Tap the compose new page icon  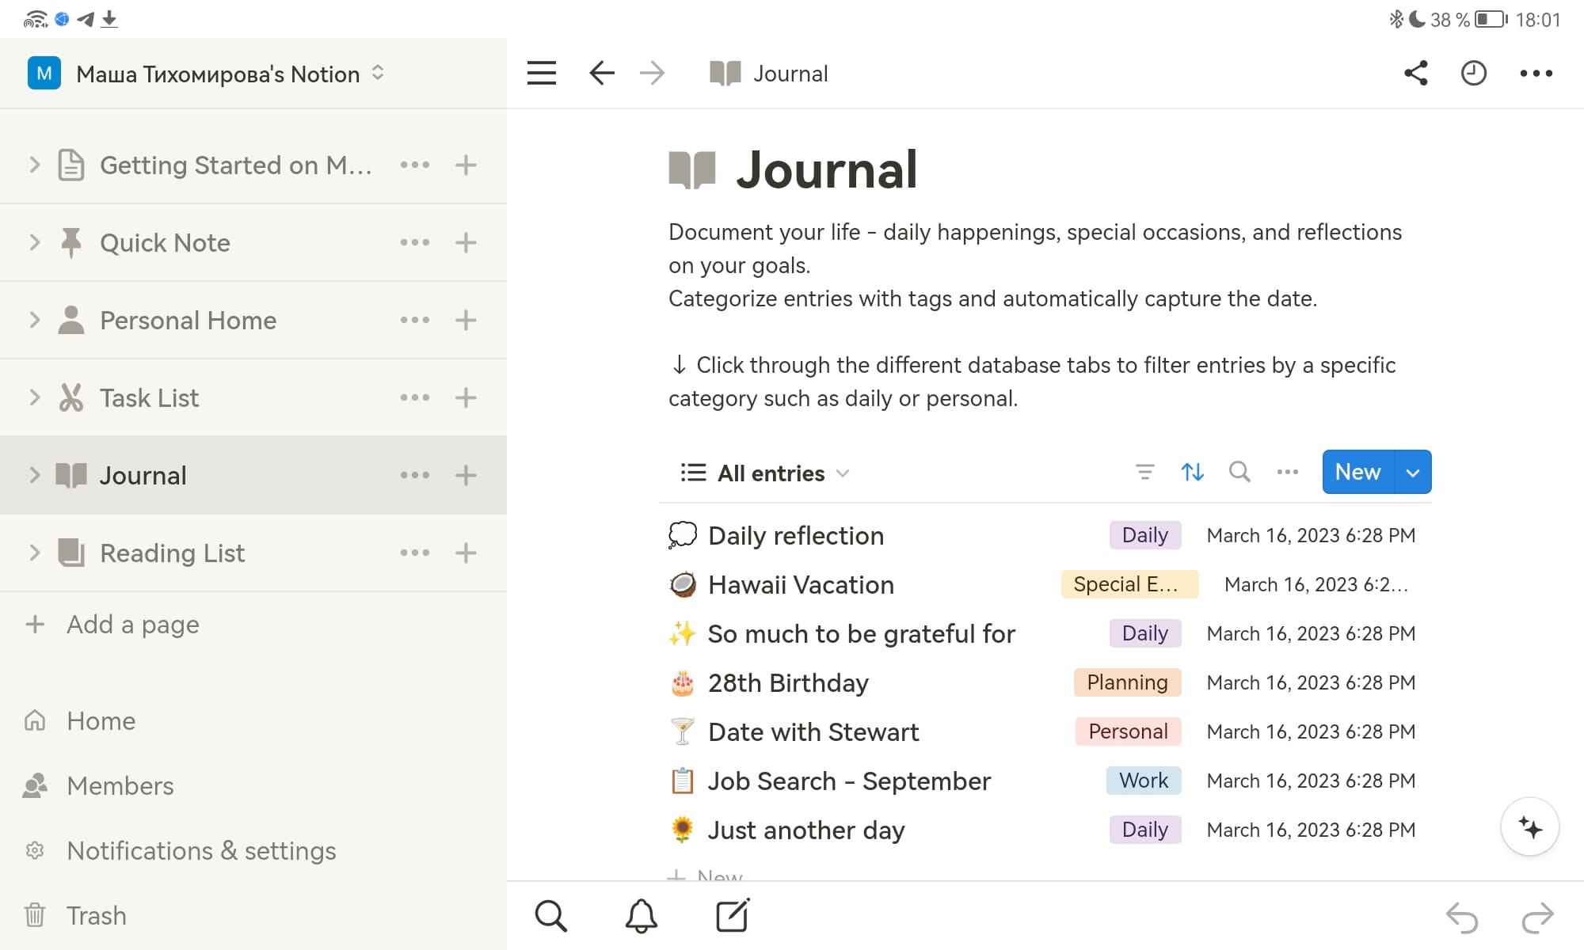pyautogui.click(x=732, y=916)
